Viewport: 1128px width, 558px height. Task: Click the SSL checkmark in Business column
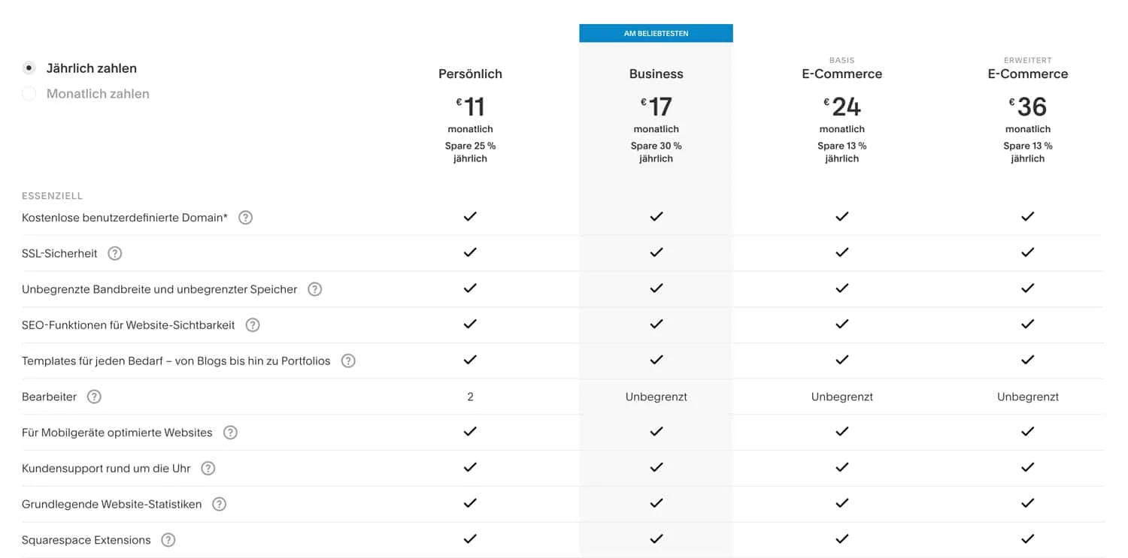click(x=656, y=253)
